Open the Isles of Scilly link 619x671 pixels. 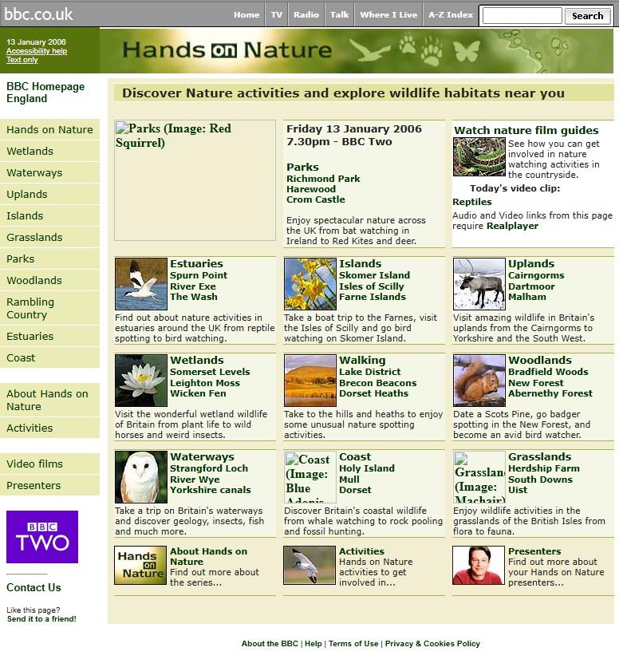pyautogui.click(x=371, y=286)
